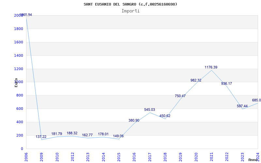The image size is (261, 163).
Task: Click the x-axis year 2010
Action: (x=57, y=157)
